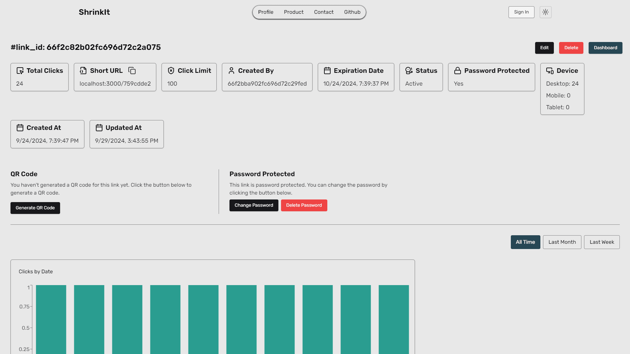Click the total clicks value 24

point(20,84)
